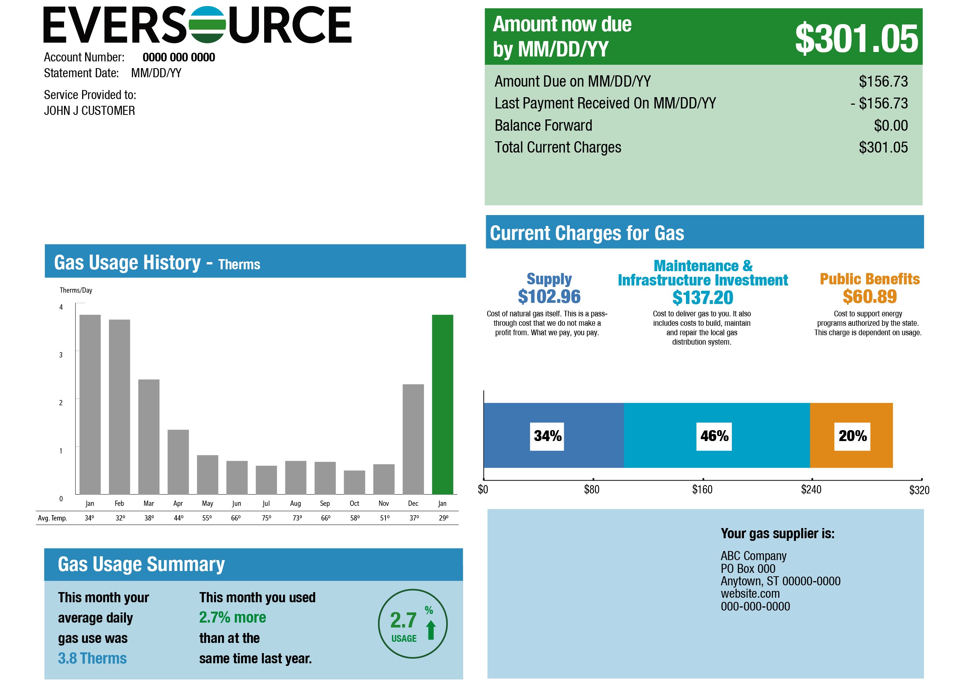Click the 3.8 Therms average text
Image resolution: width=961 pixels, height=690 pixels.
pos(92,658)
